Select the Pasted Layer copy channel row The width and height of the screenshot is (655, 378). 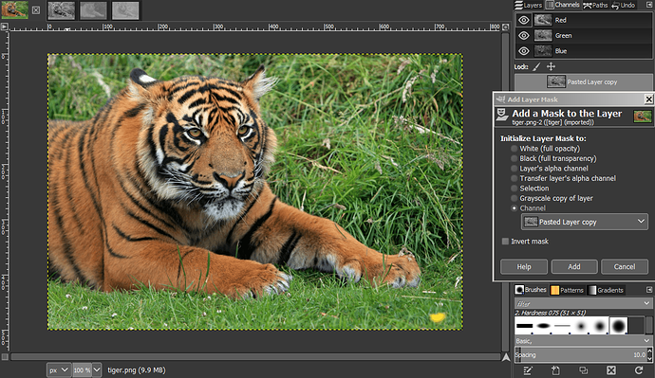coord(583,82)
